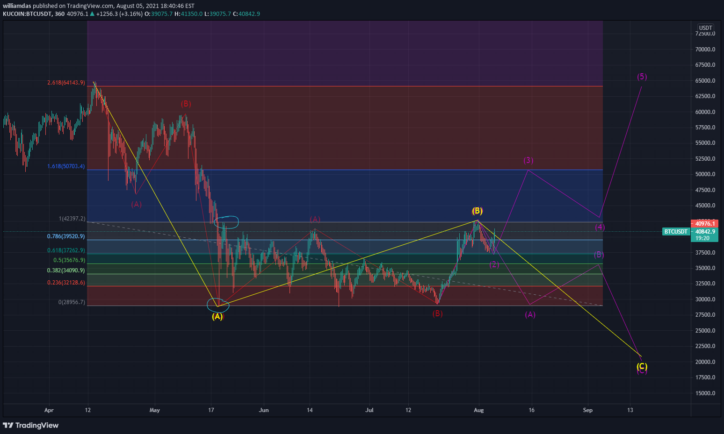Viewport: 724px width, 434px height.
Task: Click the red (A) label above mid-June peak
Action: click(x=315, y=219)
